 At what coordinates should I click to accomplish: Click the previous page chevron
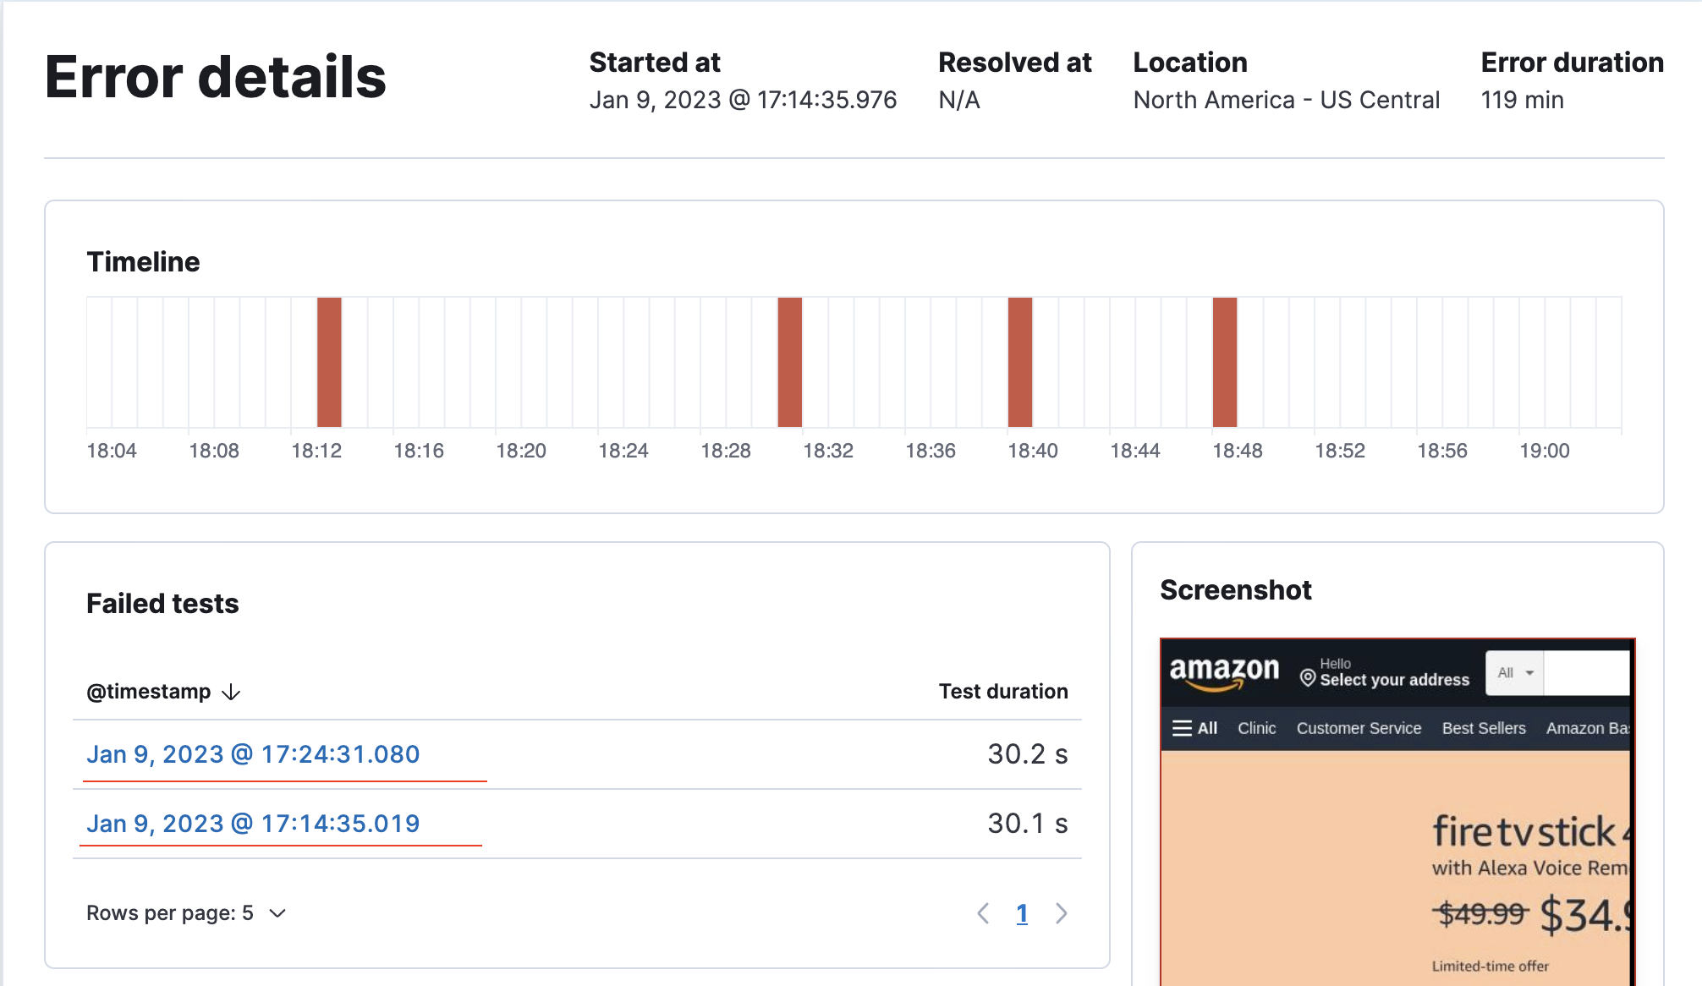pyautogui.click(x=982, y=913)
